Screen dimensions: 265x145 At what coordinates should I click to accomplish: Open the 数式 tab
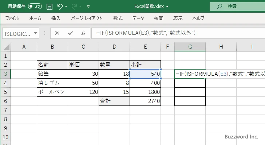[118, 18]
